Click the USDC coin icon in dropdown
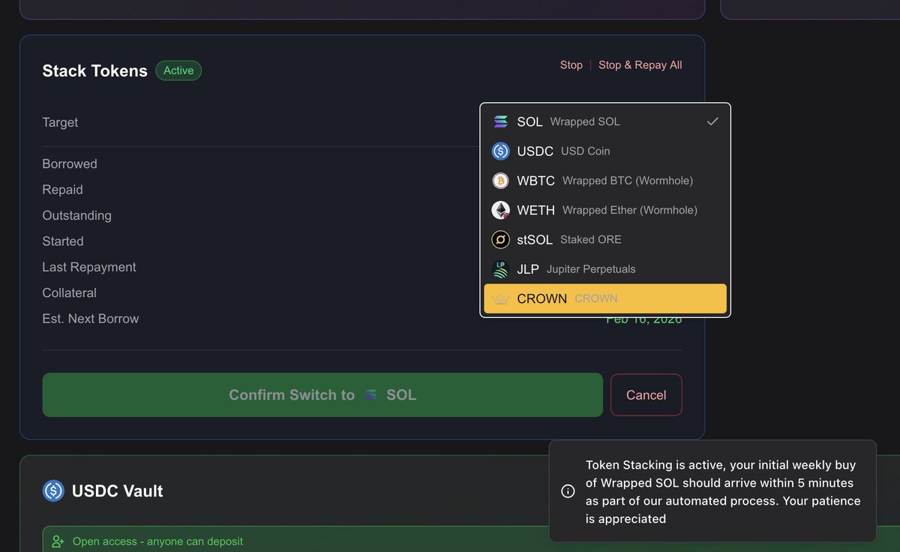Image resolution: width=900 pixels, height=552 pixels. pos(500,151)
